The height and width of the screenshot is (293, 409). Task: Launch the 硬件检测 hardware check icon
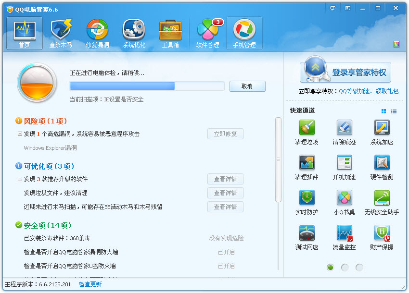point(382,162)
